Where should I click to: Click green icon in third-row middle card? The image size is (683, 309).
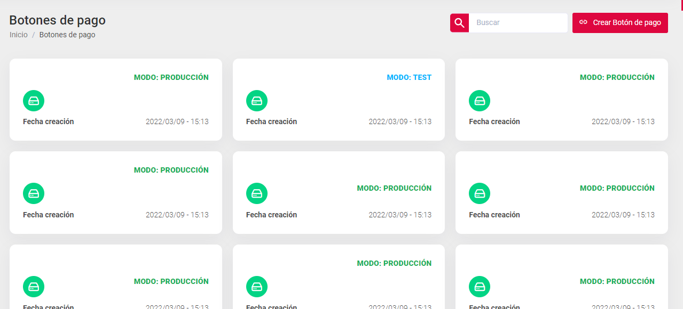(256, 287)
